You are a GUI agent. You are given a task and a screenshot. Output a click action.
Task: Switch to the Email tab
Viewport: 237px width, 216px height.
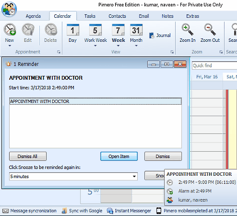(144, 16)
